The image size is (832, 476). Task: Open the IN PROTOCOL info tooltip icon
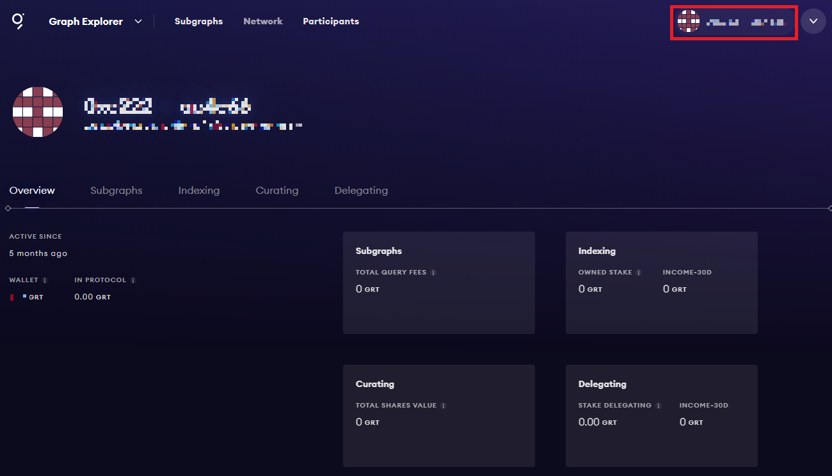click(132, 280)
